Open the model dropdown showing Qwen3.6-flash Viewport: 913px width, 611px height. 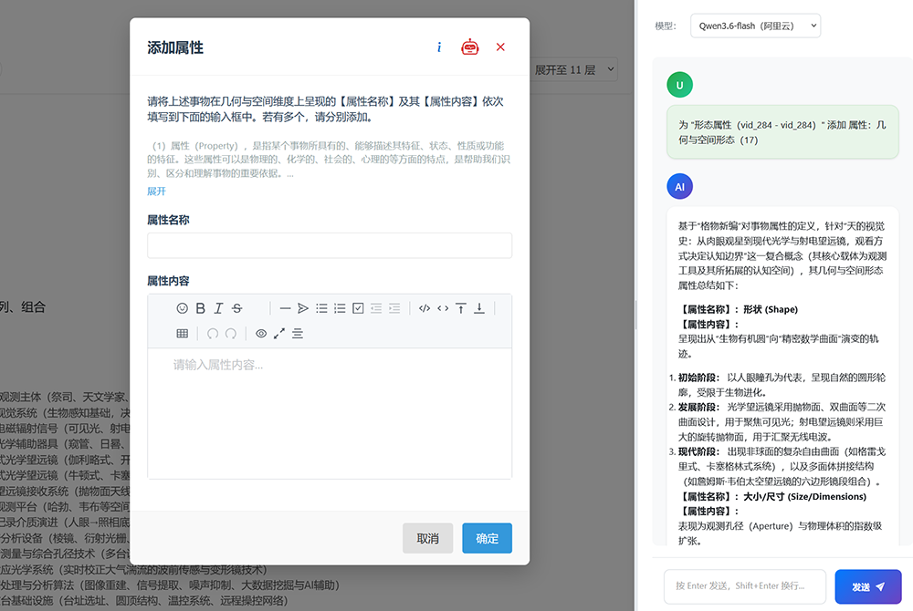(755, 26)
